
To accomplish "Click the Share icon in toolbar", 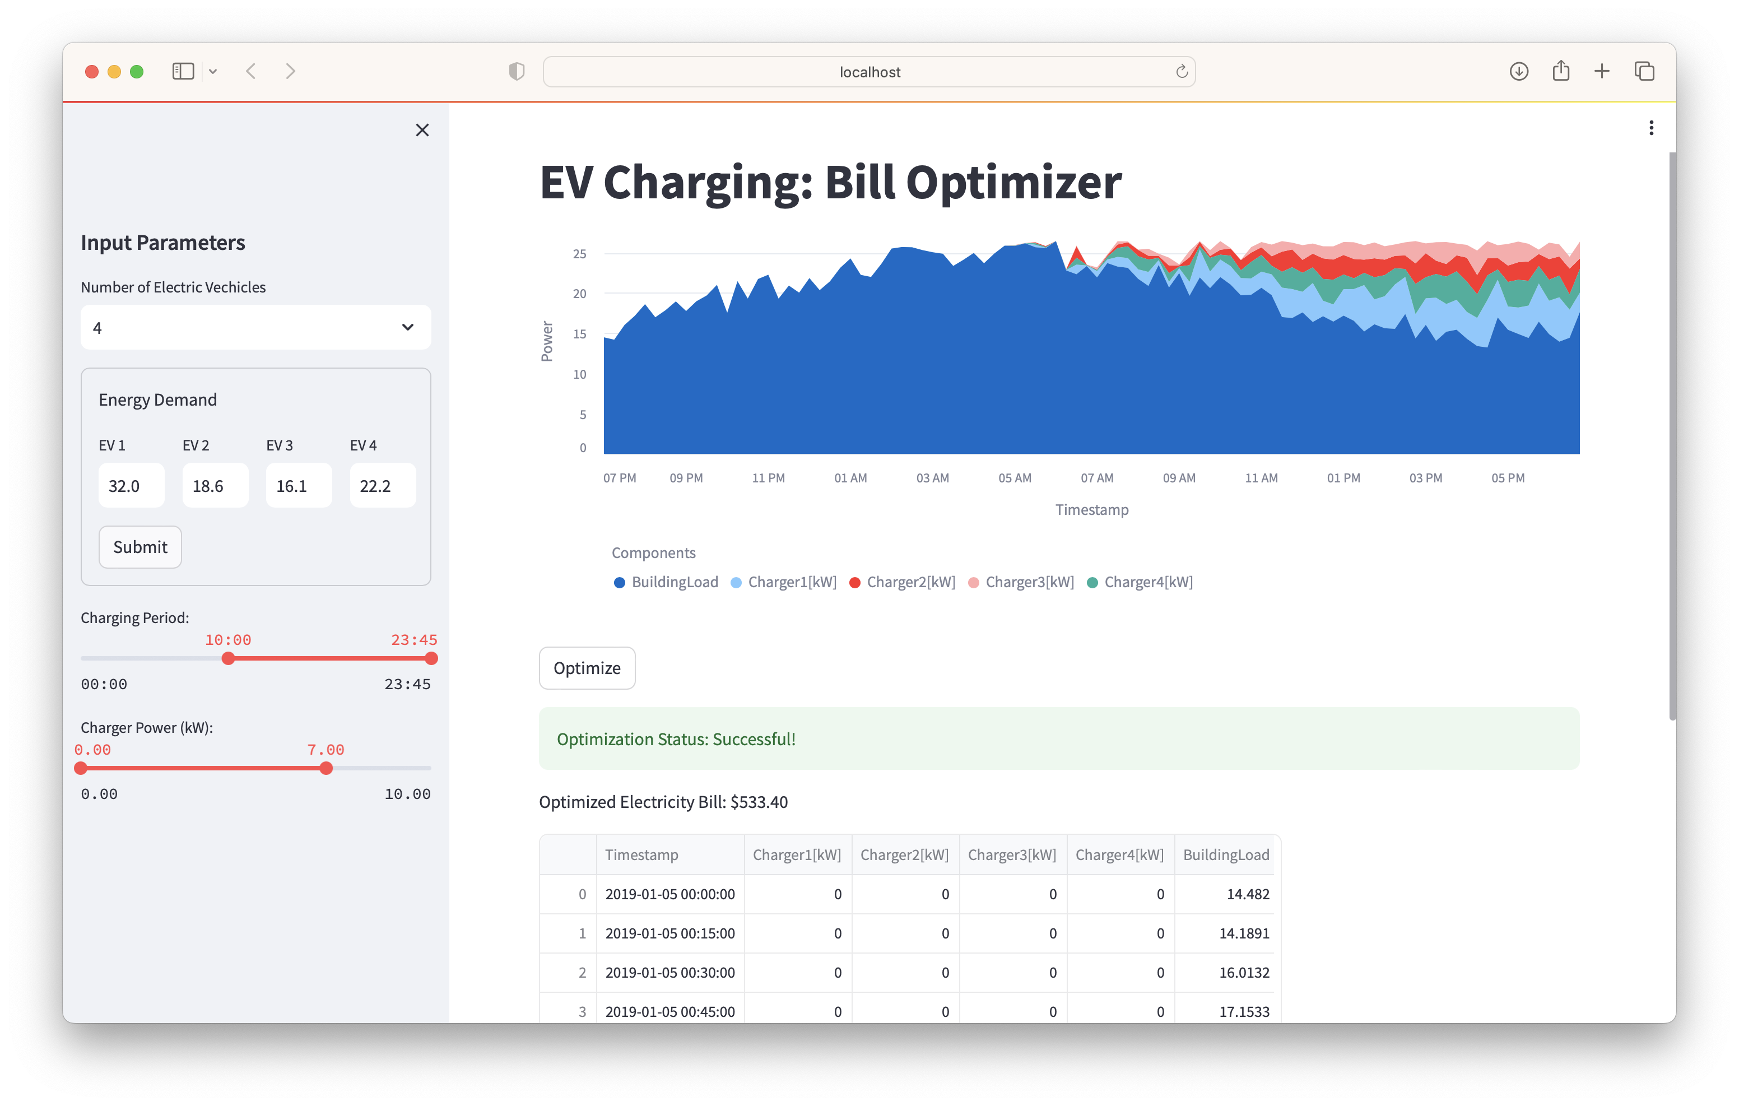I will pos(1561,71).
